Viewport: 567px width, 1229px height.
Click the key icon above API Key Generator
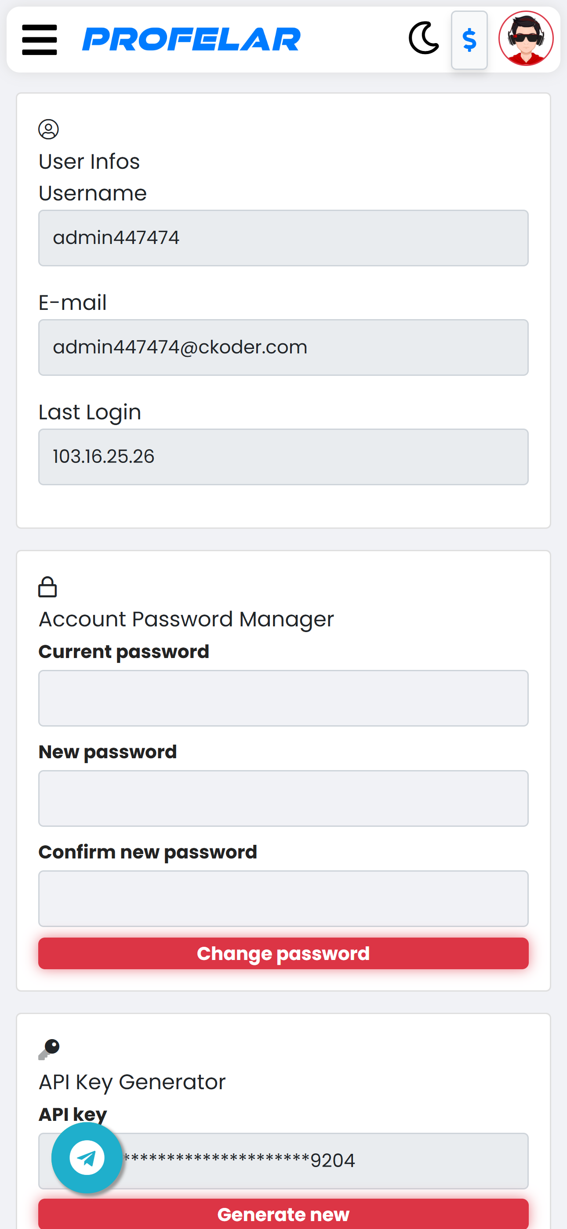pos(49,1049)
